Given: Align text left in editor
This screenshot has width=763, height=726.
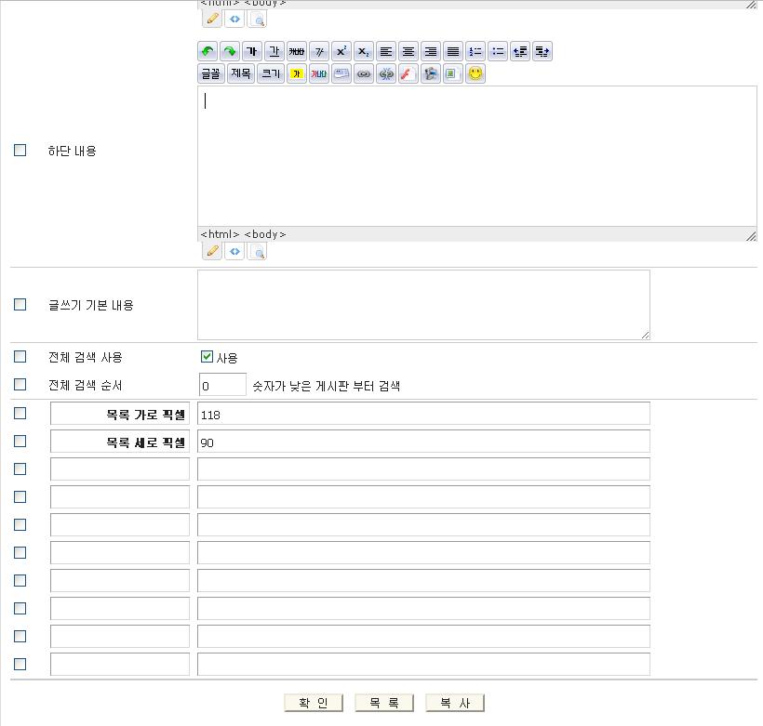Looking at the screenshot, I should click(x=386, y=51).
